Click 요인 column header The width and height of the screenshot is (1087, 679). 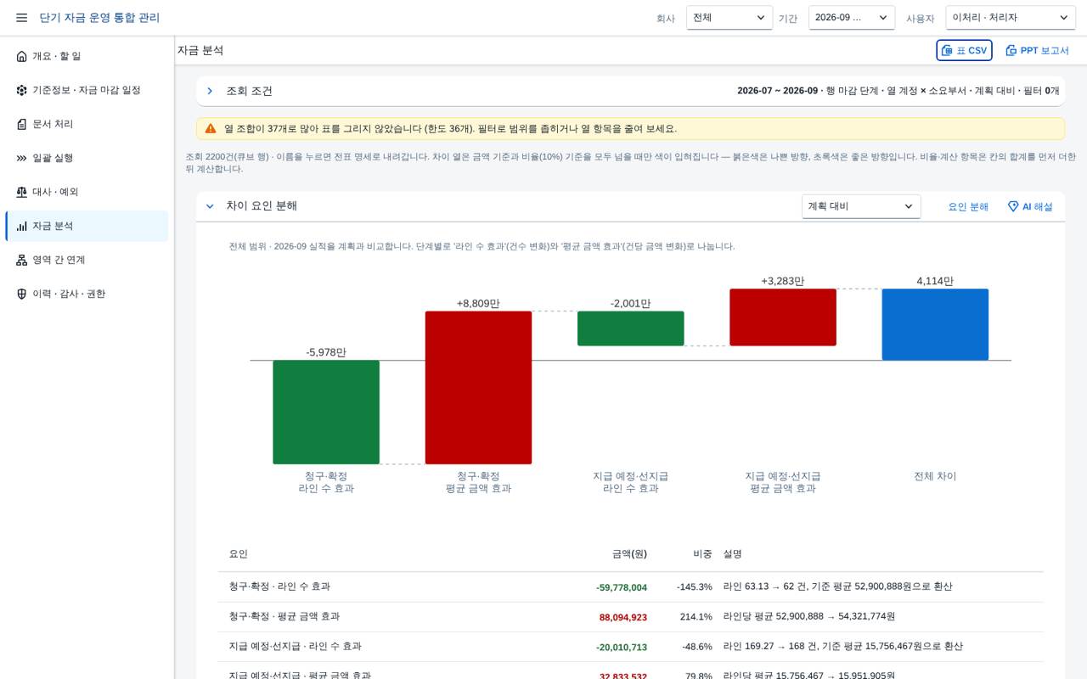(x=239, y=554)
